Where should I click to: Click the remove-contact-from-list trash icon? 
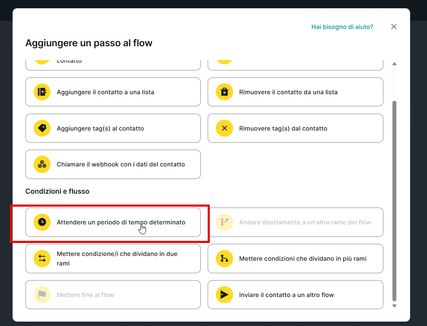(224, 92)
